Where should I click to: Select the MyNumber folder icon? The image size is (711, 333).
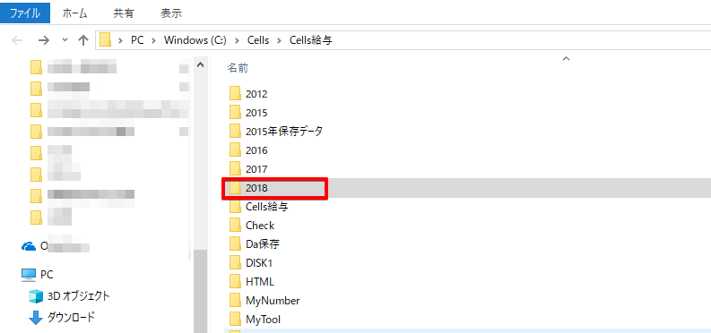point(235,300)
